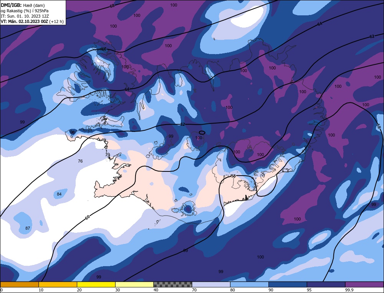Image resolution: width=384 pixels, height=293 pixels.
Task: Click the humidity value '84' on the map
Action: (x=59, y=194)
